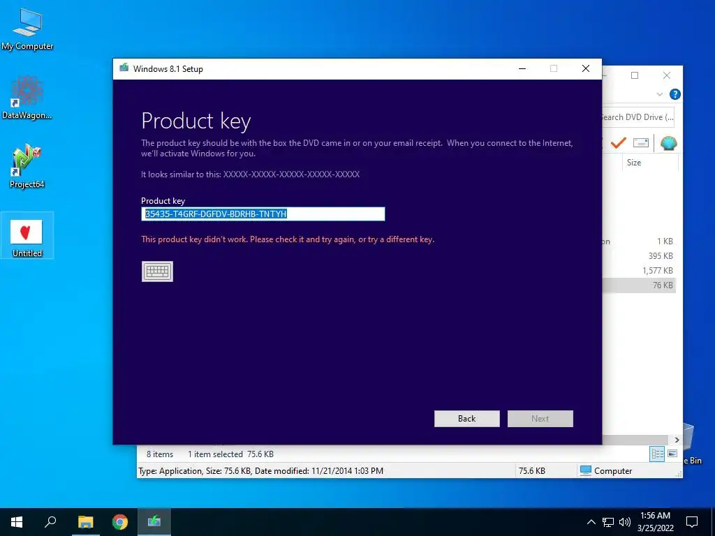
Task: Switch Explorer to details view icon
Action: tap(657, 454)
